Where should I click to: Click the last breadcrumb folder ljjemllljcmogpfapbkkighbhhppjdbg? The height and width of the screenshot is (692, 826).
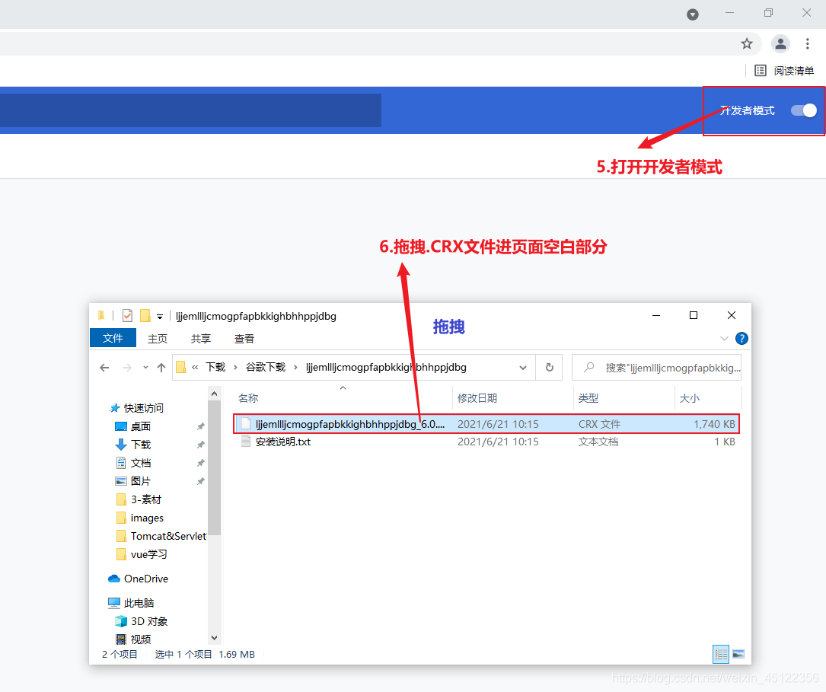(x=386, y=367)
